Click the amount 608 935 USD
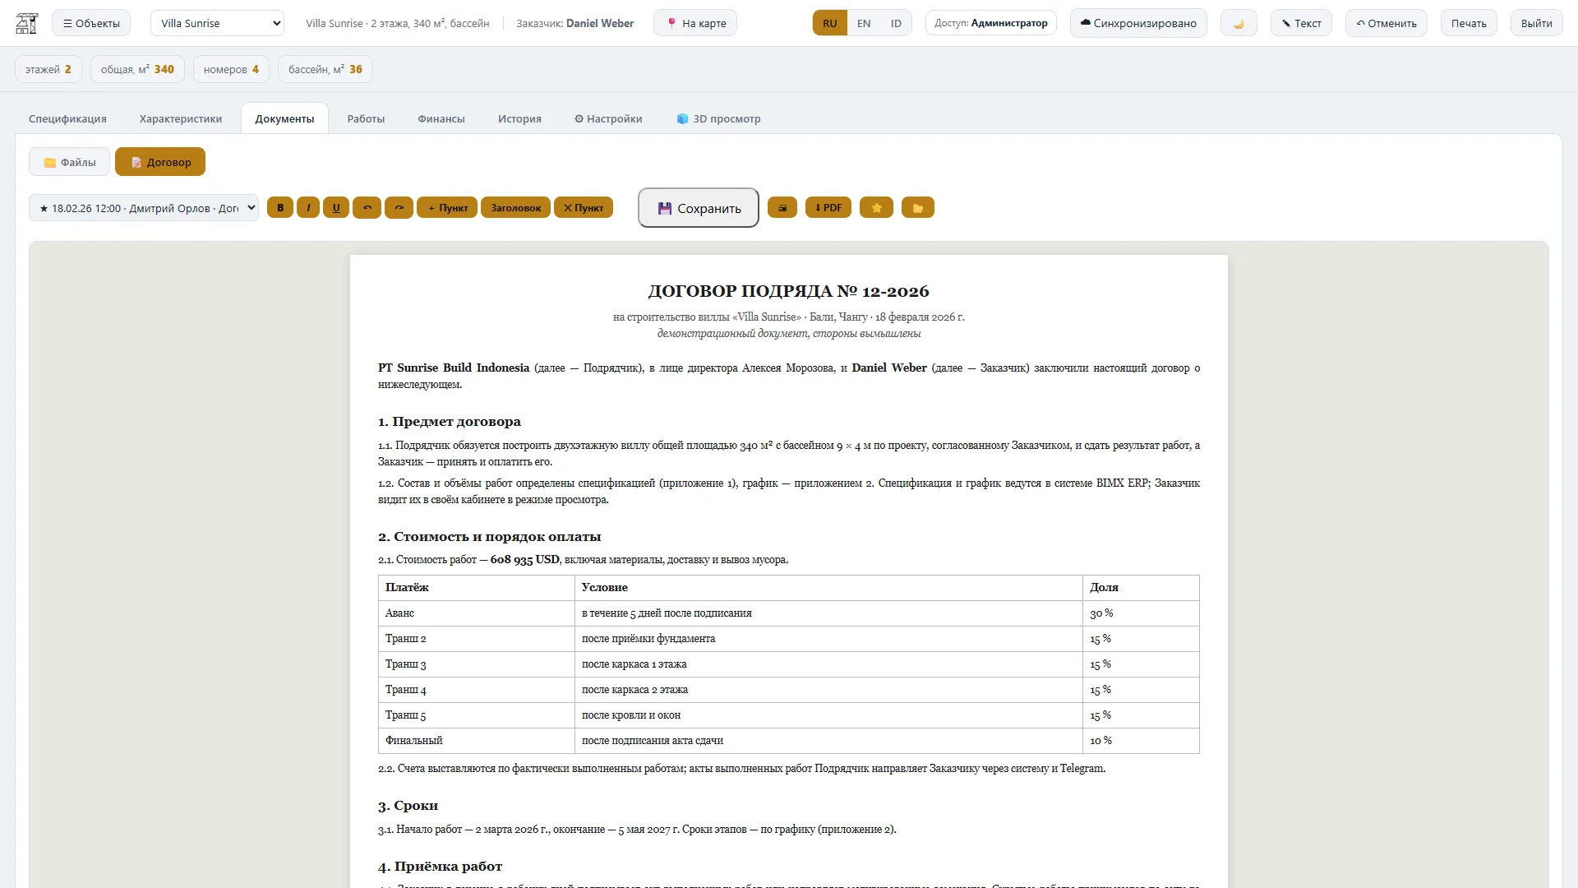Screen dimensions: 1578x888 [x=524, y=560]
